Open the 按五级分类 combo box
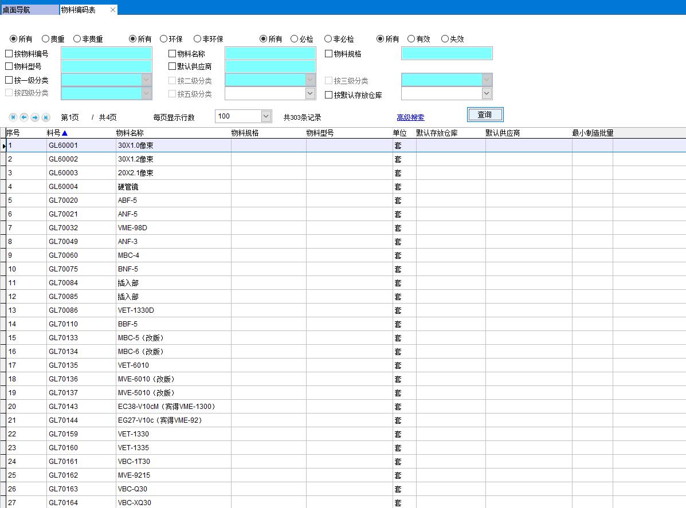This screenshot has width=686, height=508. point(310,93)
